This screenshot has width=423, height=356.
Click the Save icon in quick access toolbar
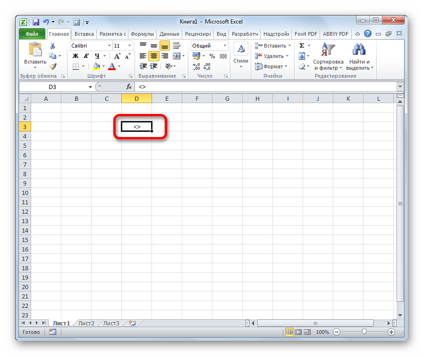coord(36,22)
